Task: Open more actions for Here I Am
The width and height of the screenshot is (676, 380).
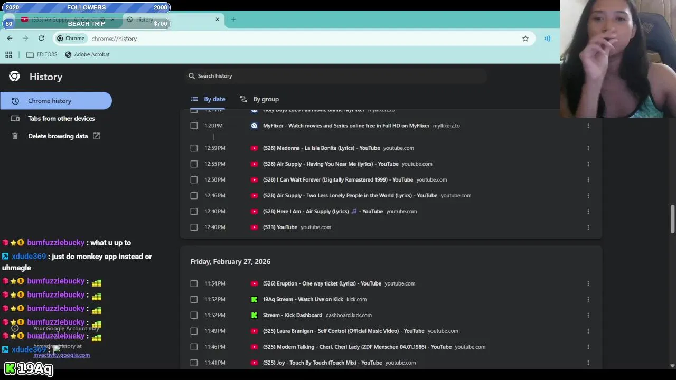Action: click(588, 212)
